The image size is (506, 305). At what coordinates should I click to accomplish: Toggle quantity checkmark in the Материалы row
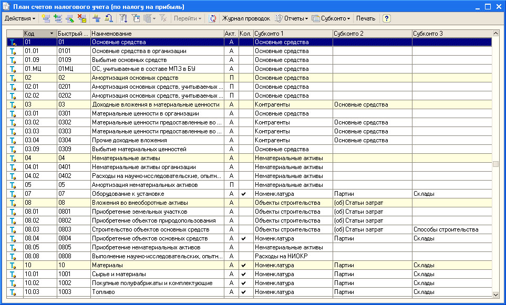(244, 265)
